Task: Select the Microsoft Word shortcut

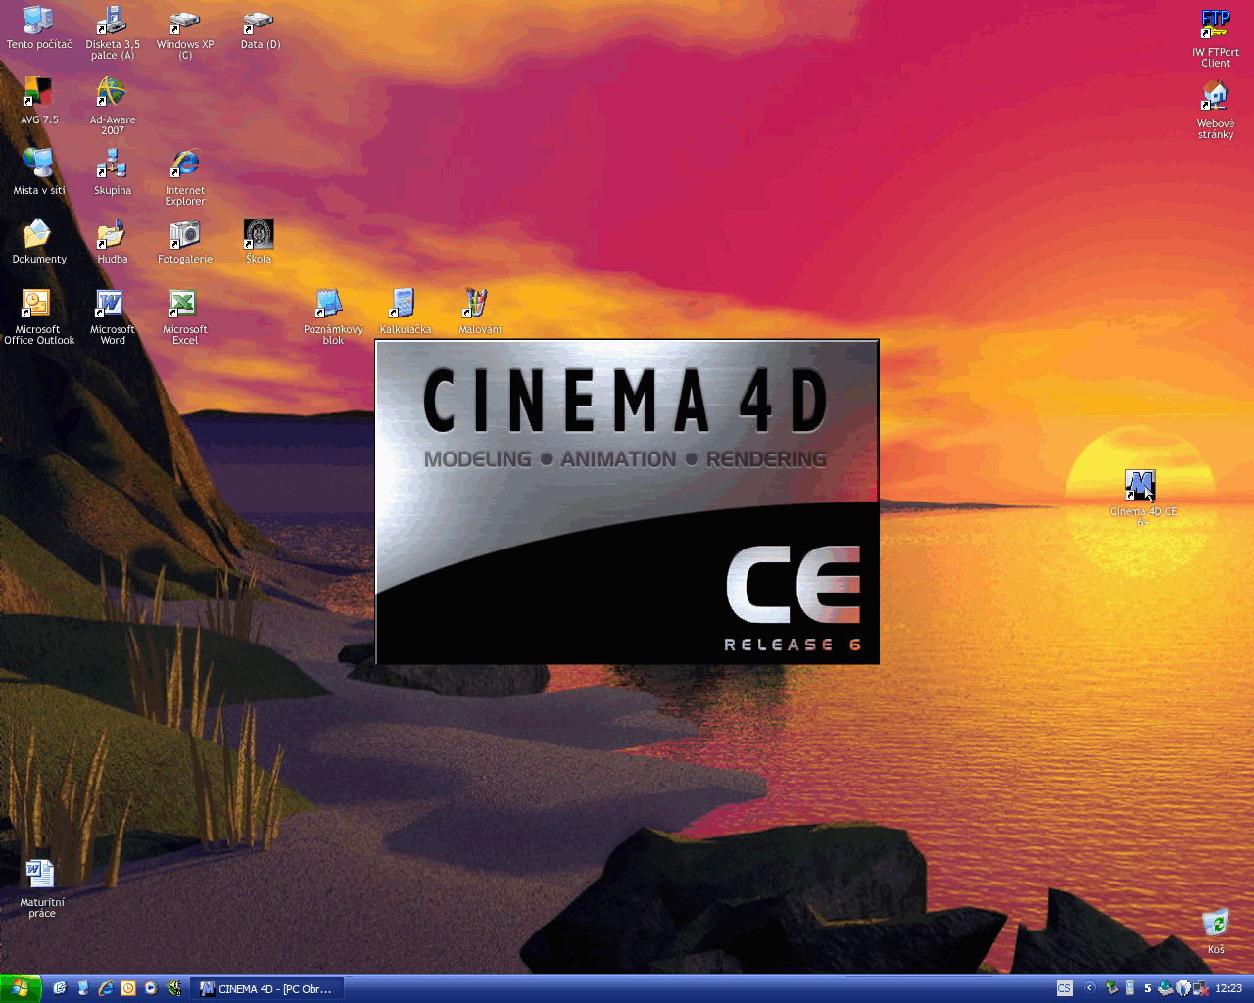Action: (113, 317)
